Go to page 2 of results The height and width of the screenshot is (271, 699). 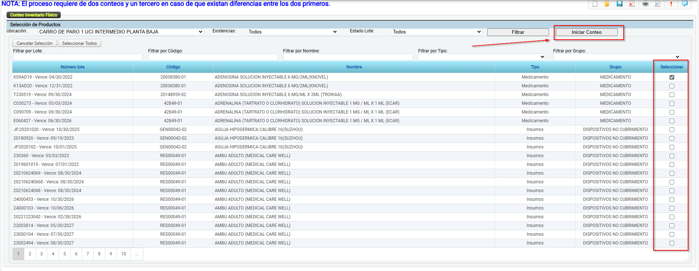pyautogui.click(x=30, y=254)
